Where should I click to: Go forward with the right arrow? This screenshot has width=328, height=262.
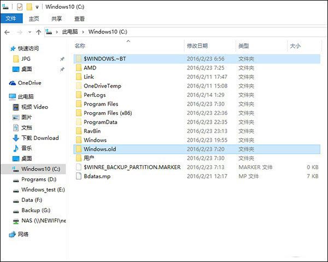(20, 32)
